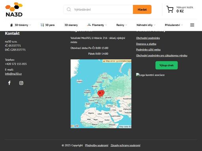Click the Google logo on map
The width and height of the screenshot is (202, 151).
(75, 126)
